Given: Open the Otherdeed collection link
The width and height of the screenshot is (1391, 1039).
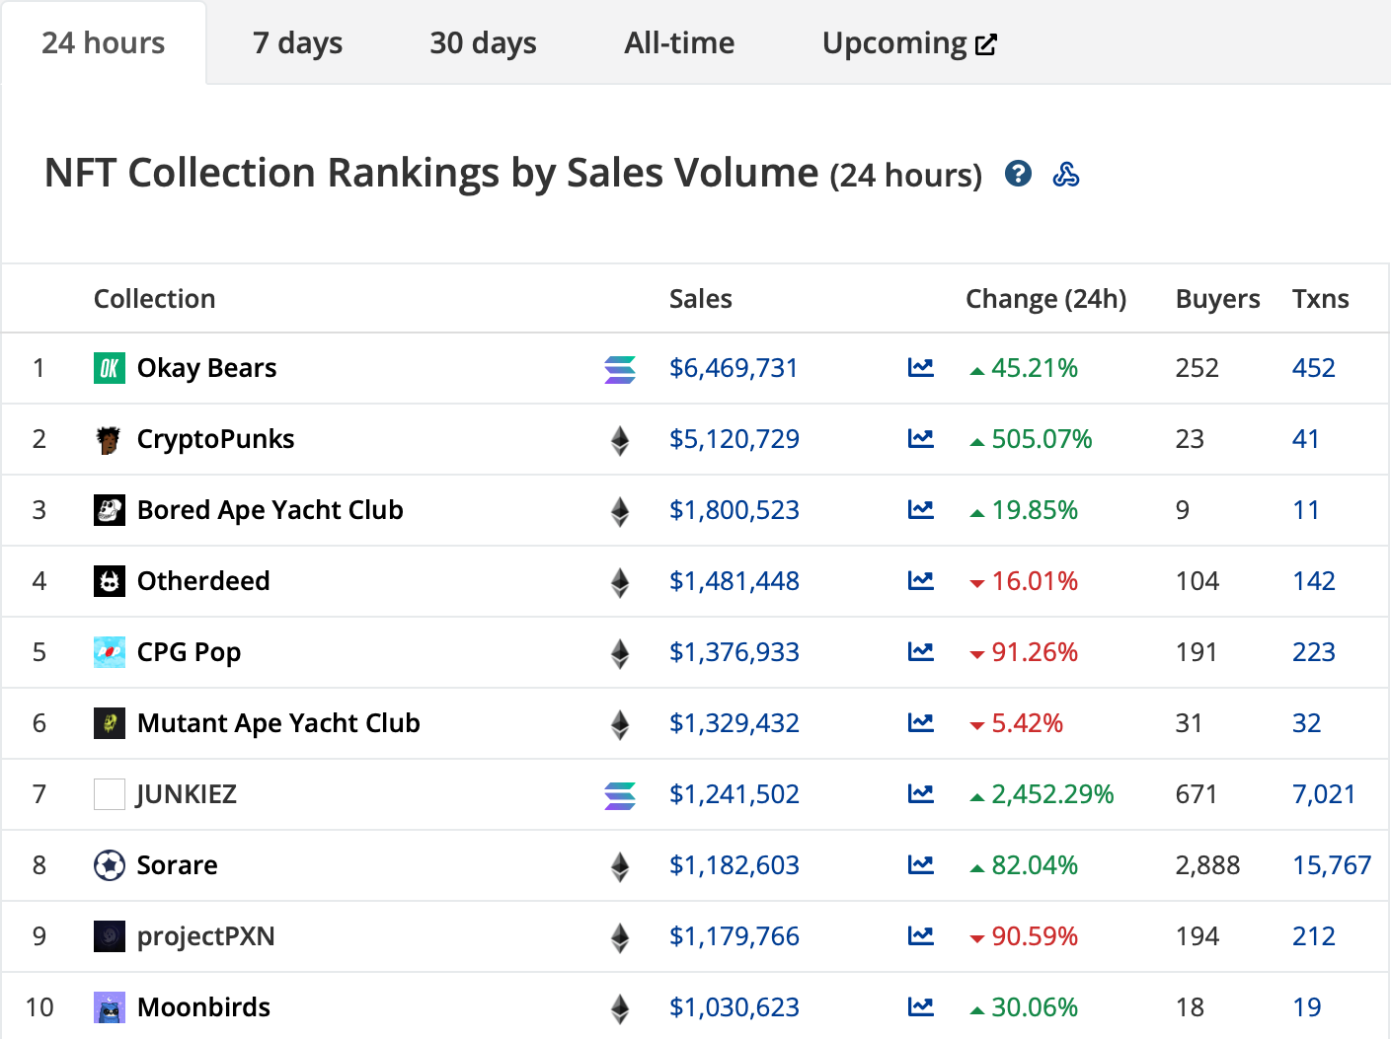Looking at the screenshot, I should 203,581.
